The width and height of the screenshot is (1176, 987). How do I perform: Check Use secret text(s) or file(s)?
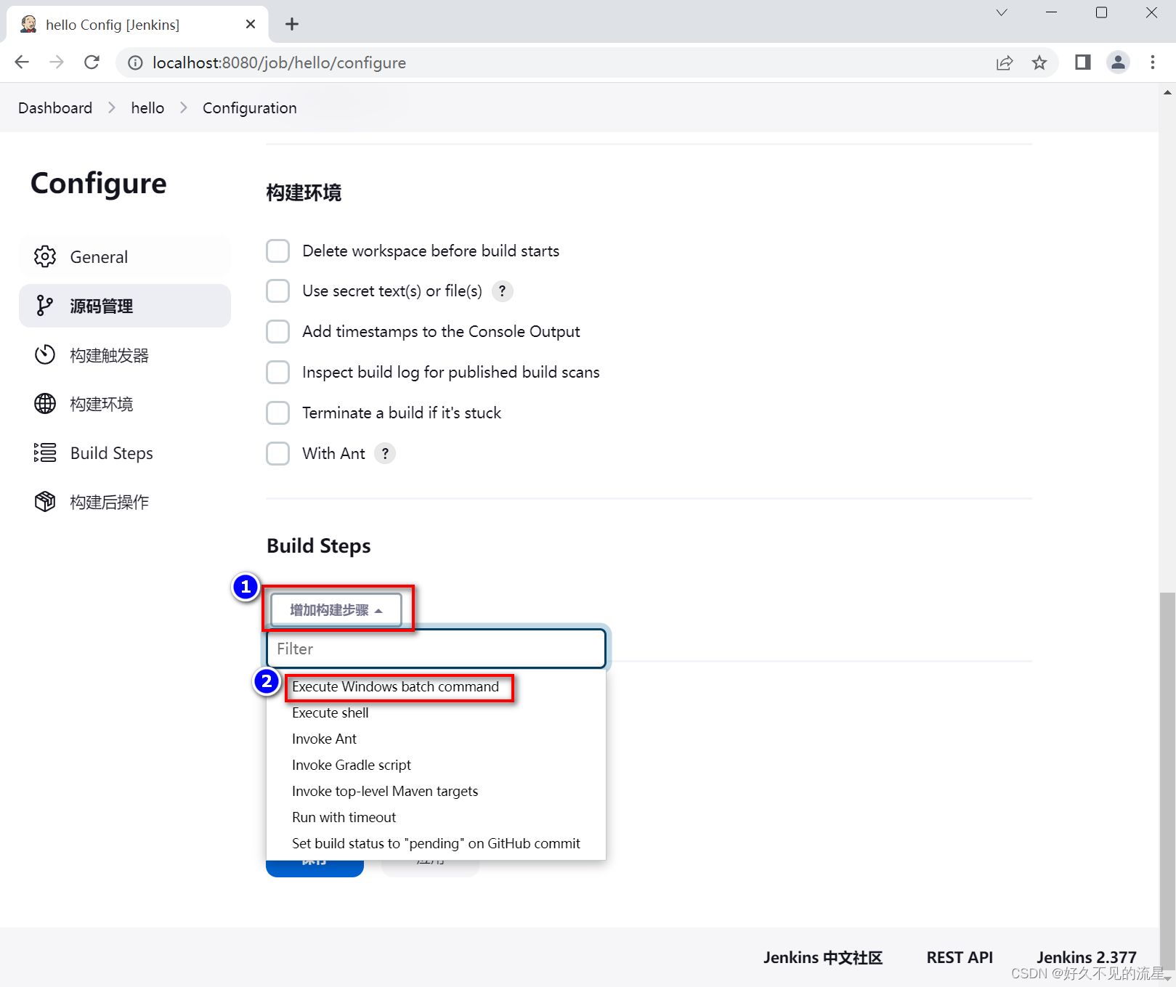point(277,291)
